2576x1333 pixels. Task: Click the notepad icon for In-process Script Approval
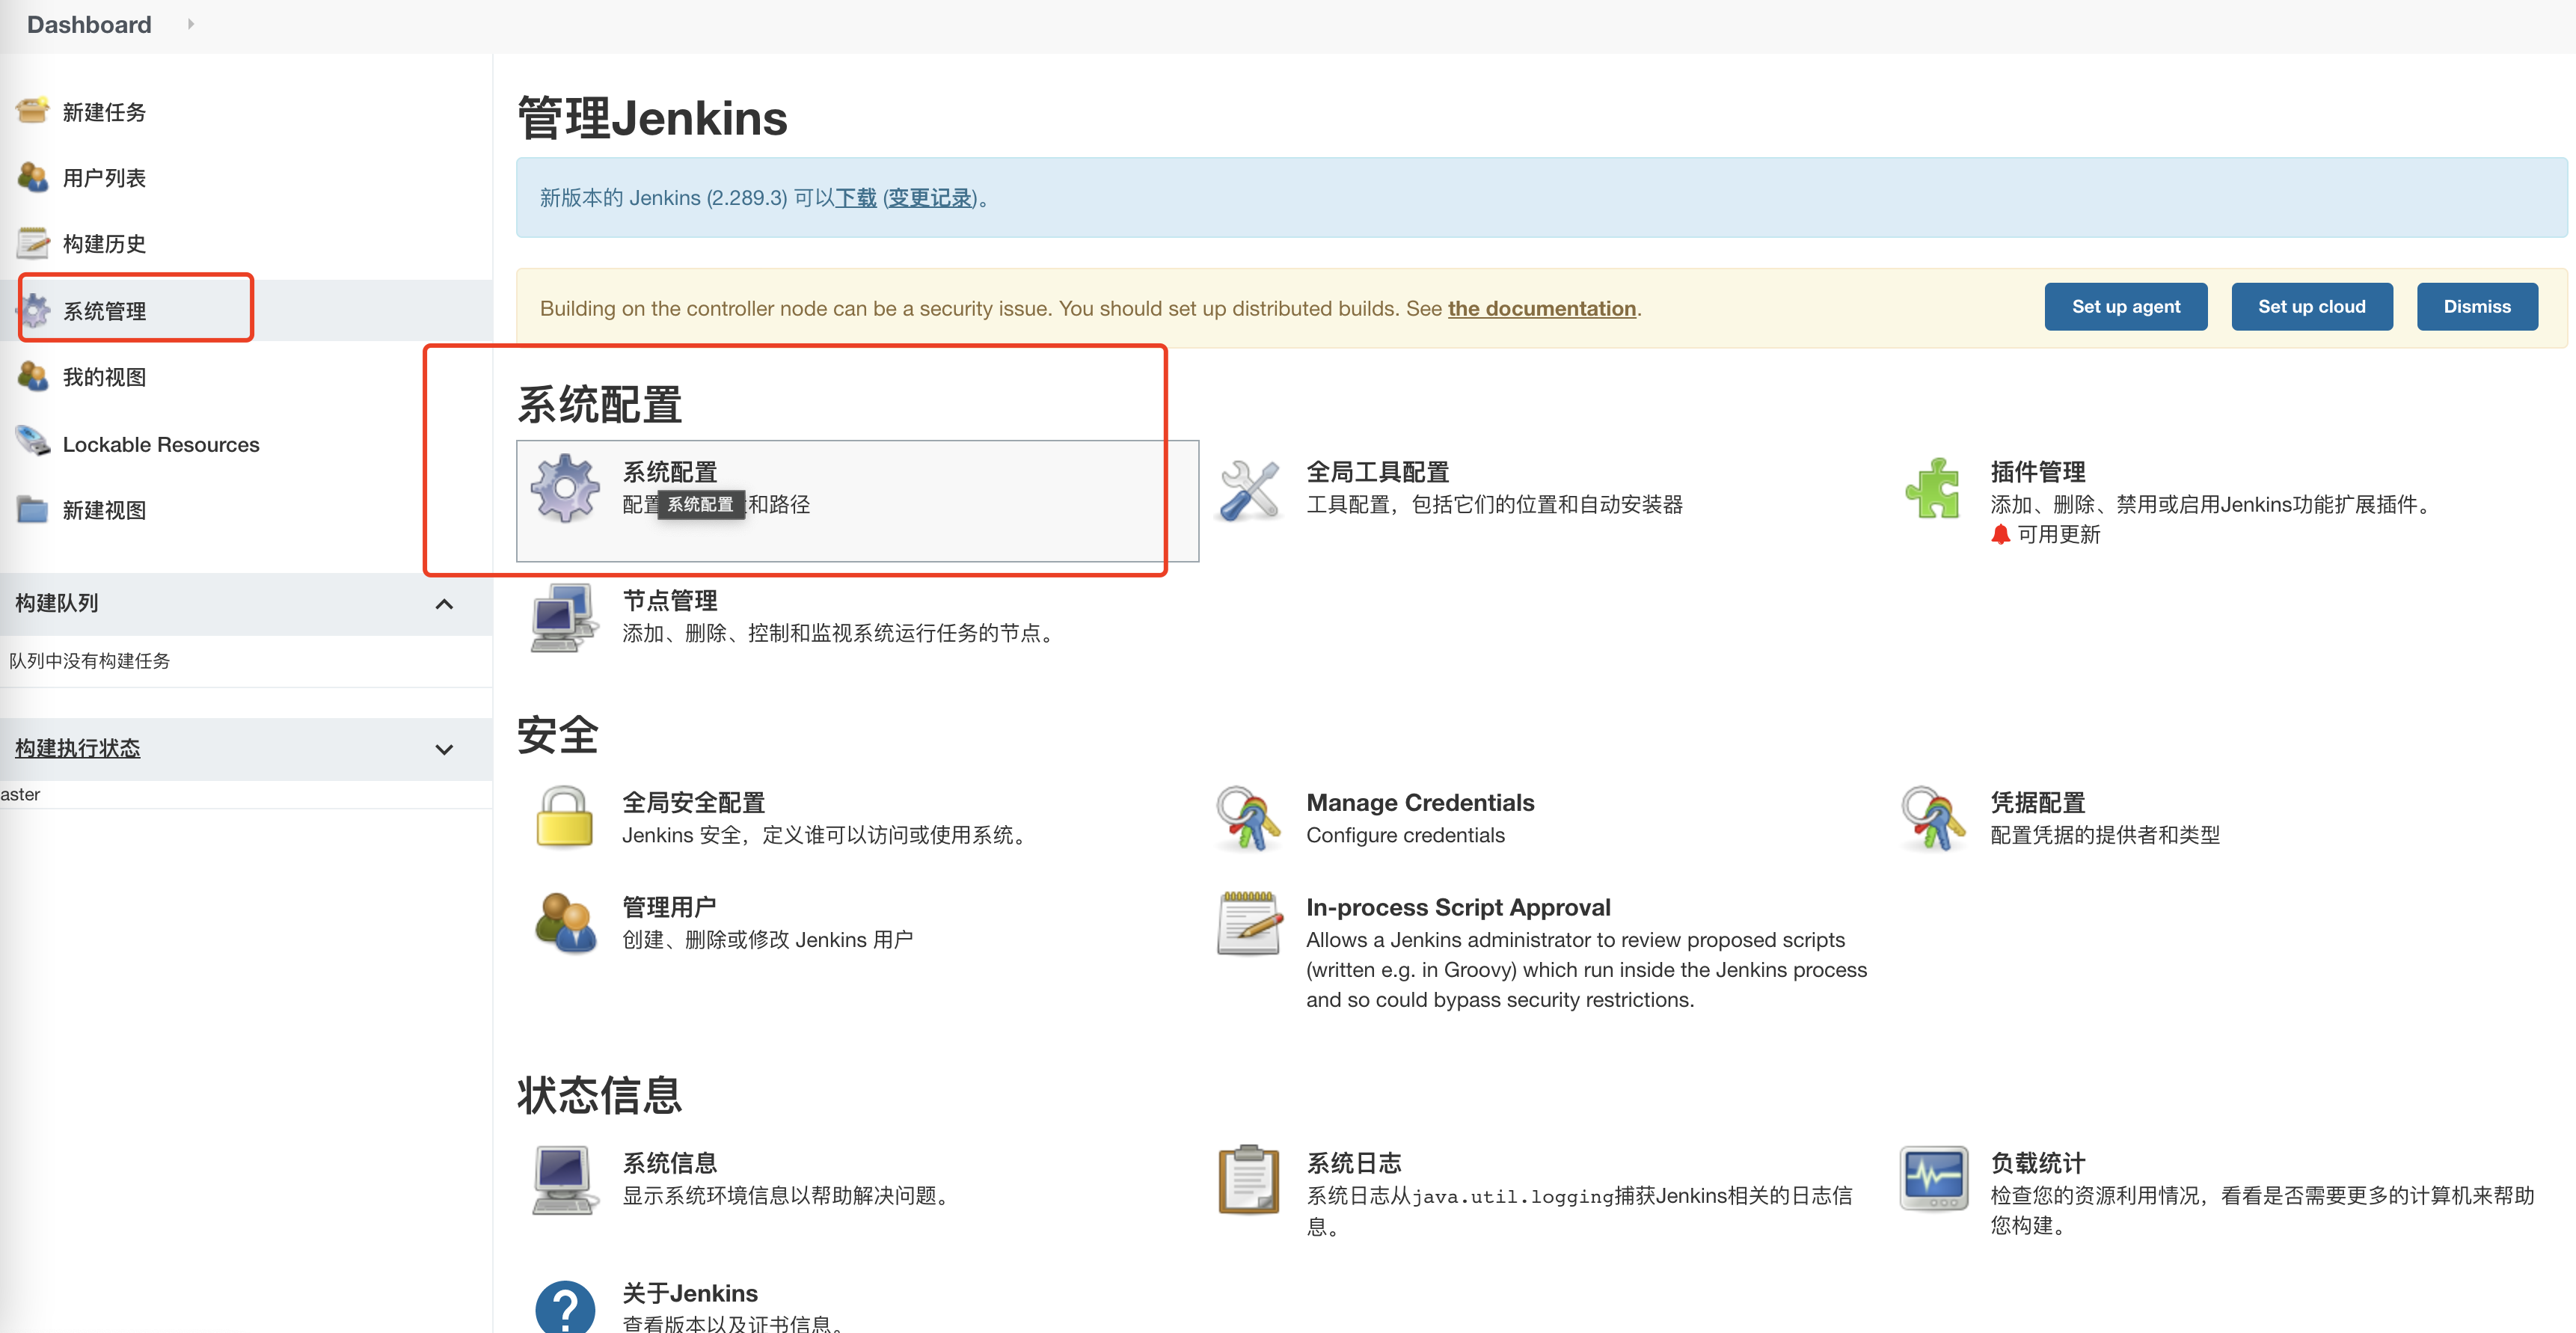click(1249, 922)
